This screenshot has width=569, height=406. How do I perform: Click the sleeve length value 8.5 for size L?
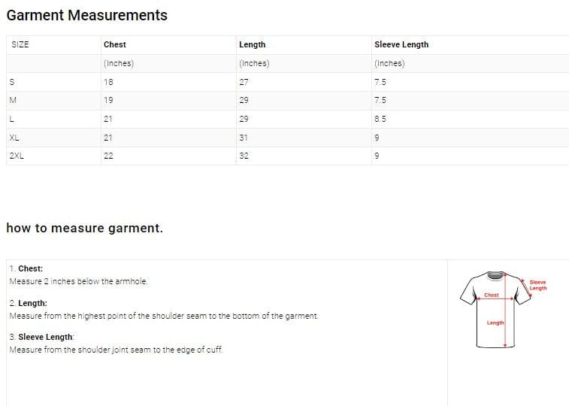pyautogui.click(x=380, y=119)
